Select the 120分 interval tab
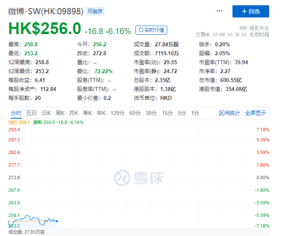The height and width of the screenshot is (236, 281). pos(118,113)
